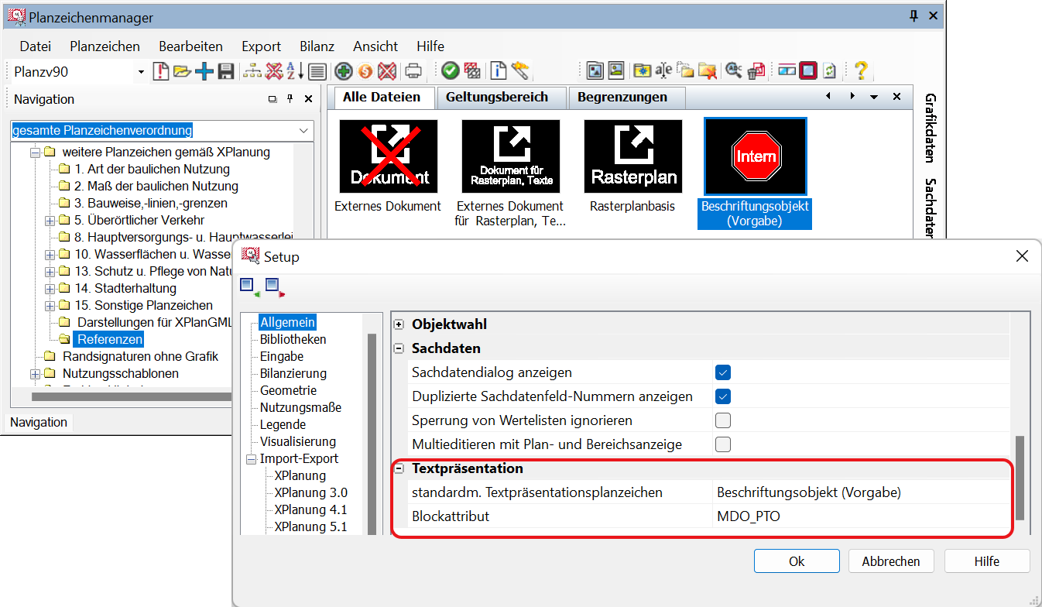Enable Multieditieren mit Plan- und Bereichsanzeige
1042x607 pixels.
pos(723,444)
